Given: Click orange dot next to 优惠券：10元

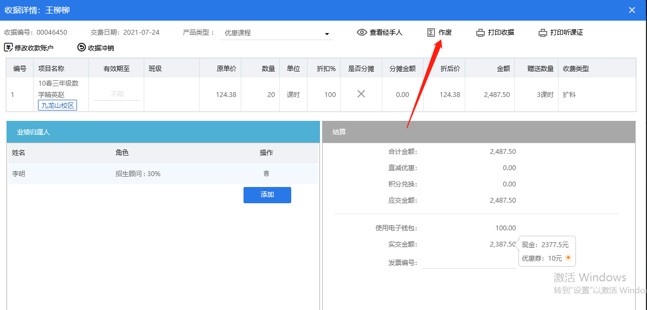Looking at the screenshot, I should (x=568, y=257).
